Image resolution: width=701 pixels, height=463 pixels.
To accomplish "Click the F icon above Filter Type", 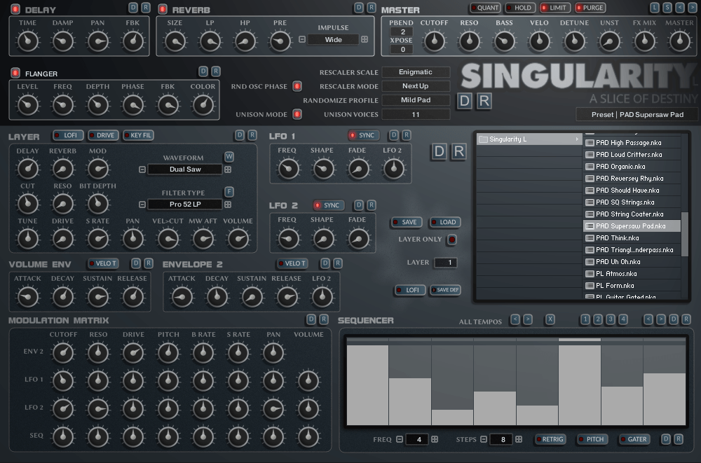I will [x=229, y=191].
